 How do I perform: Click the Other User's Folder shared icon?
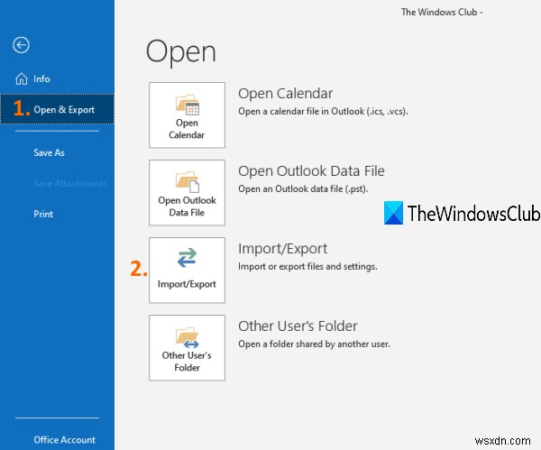pyautogui.click(x=187, y=337)
